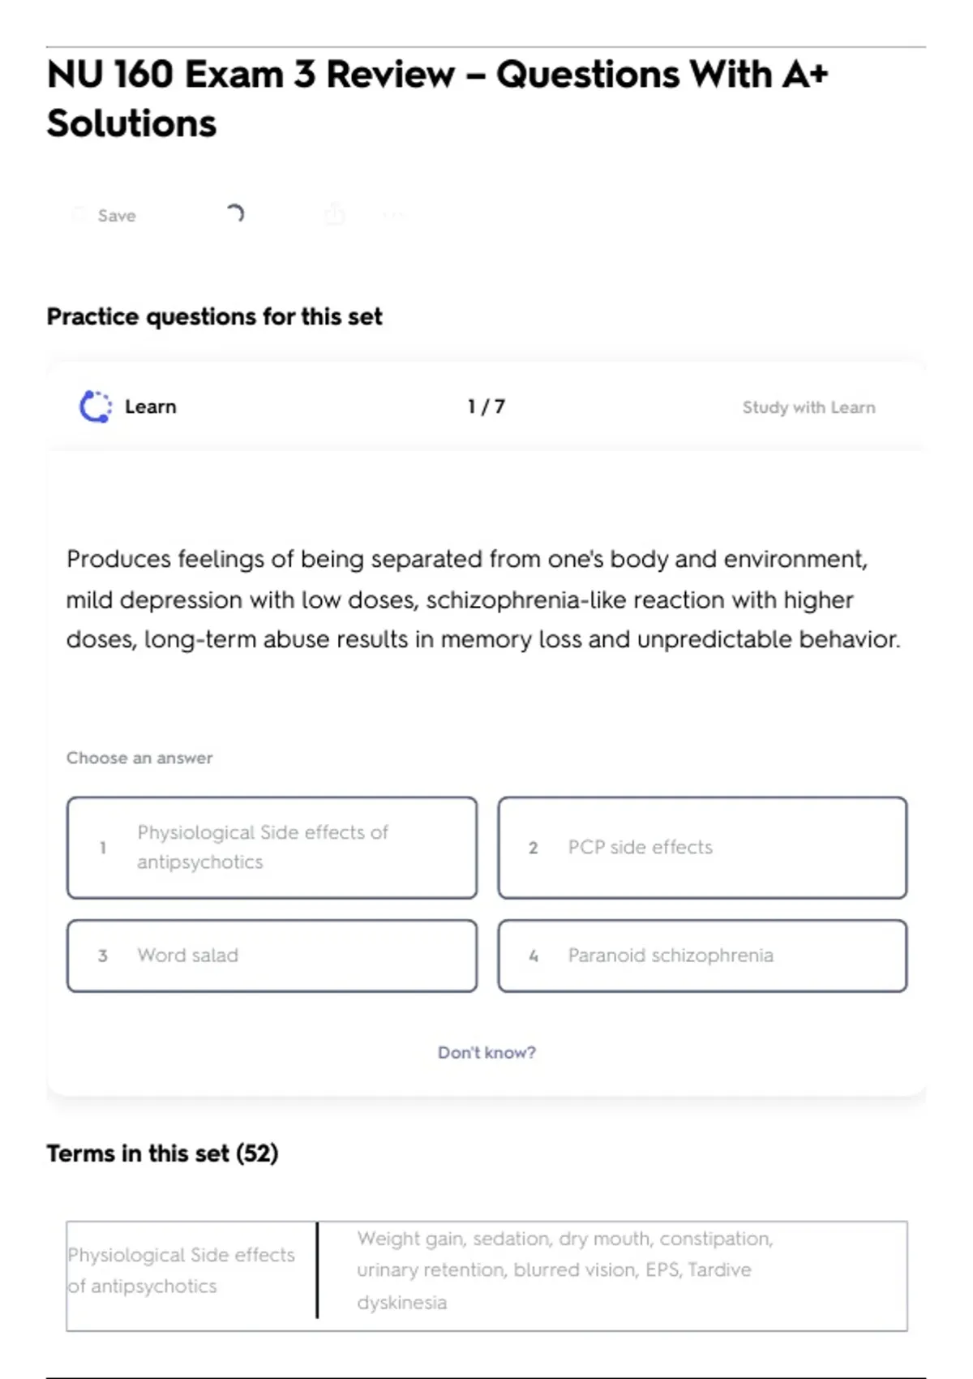Viewport: 973px width, 1379px height.
Task: Pick the 'Paranoid schizophrenia' answer
Action: [x=702, y=956]
